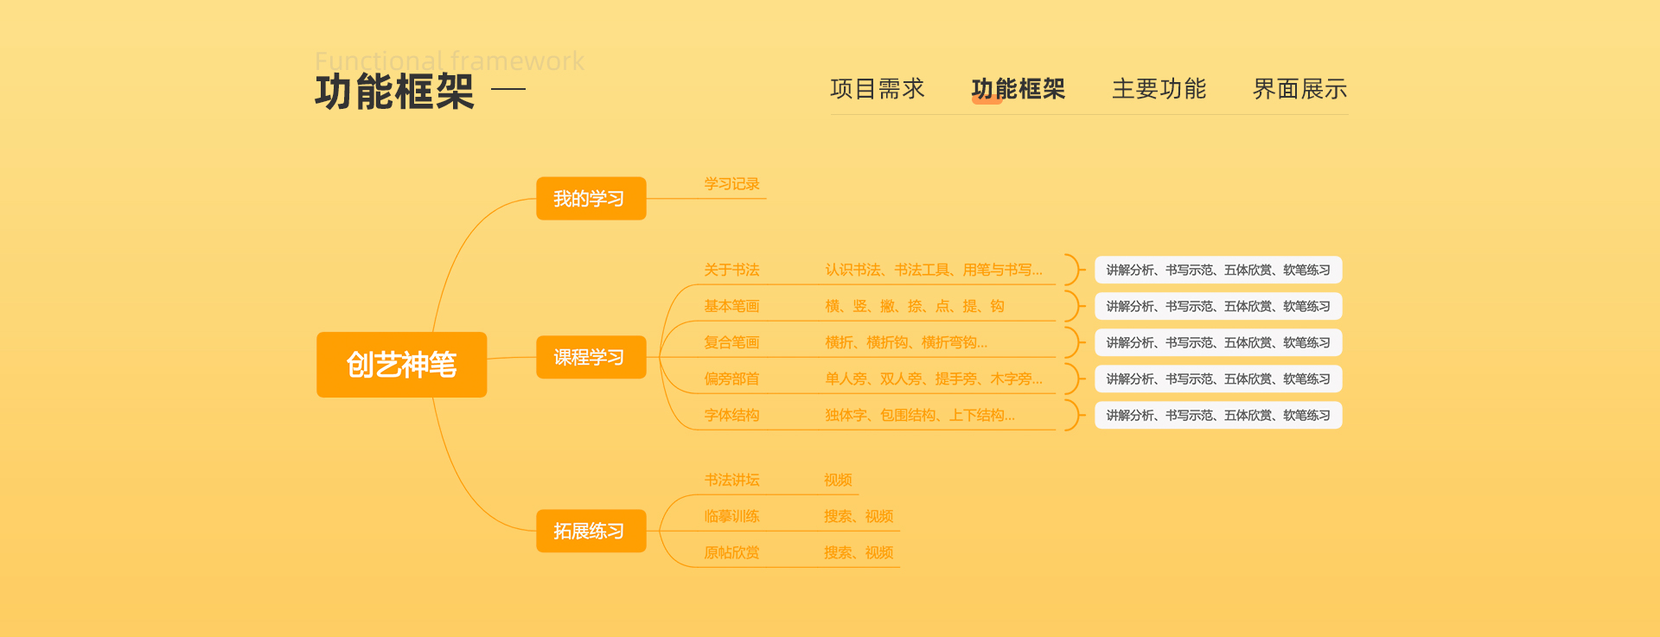Image resolution: width=1660 pixels, height=637 pixels.
Task: Click the 原帖欣赏 item
Action: pos(731,552)
